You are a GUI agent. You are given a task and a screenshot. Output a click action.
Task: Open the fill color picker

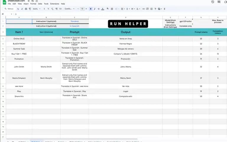point(108,9)
